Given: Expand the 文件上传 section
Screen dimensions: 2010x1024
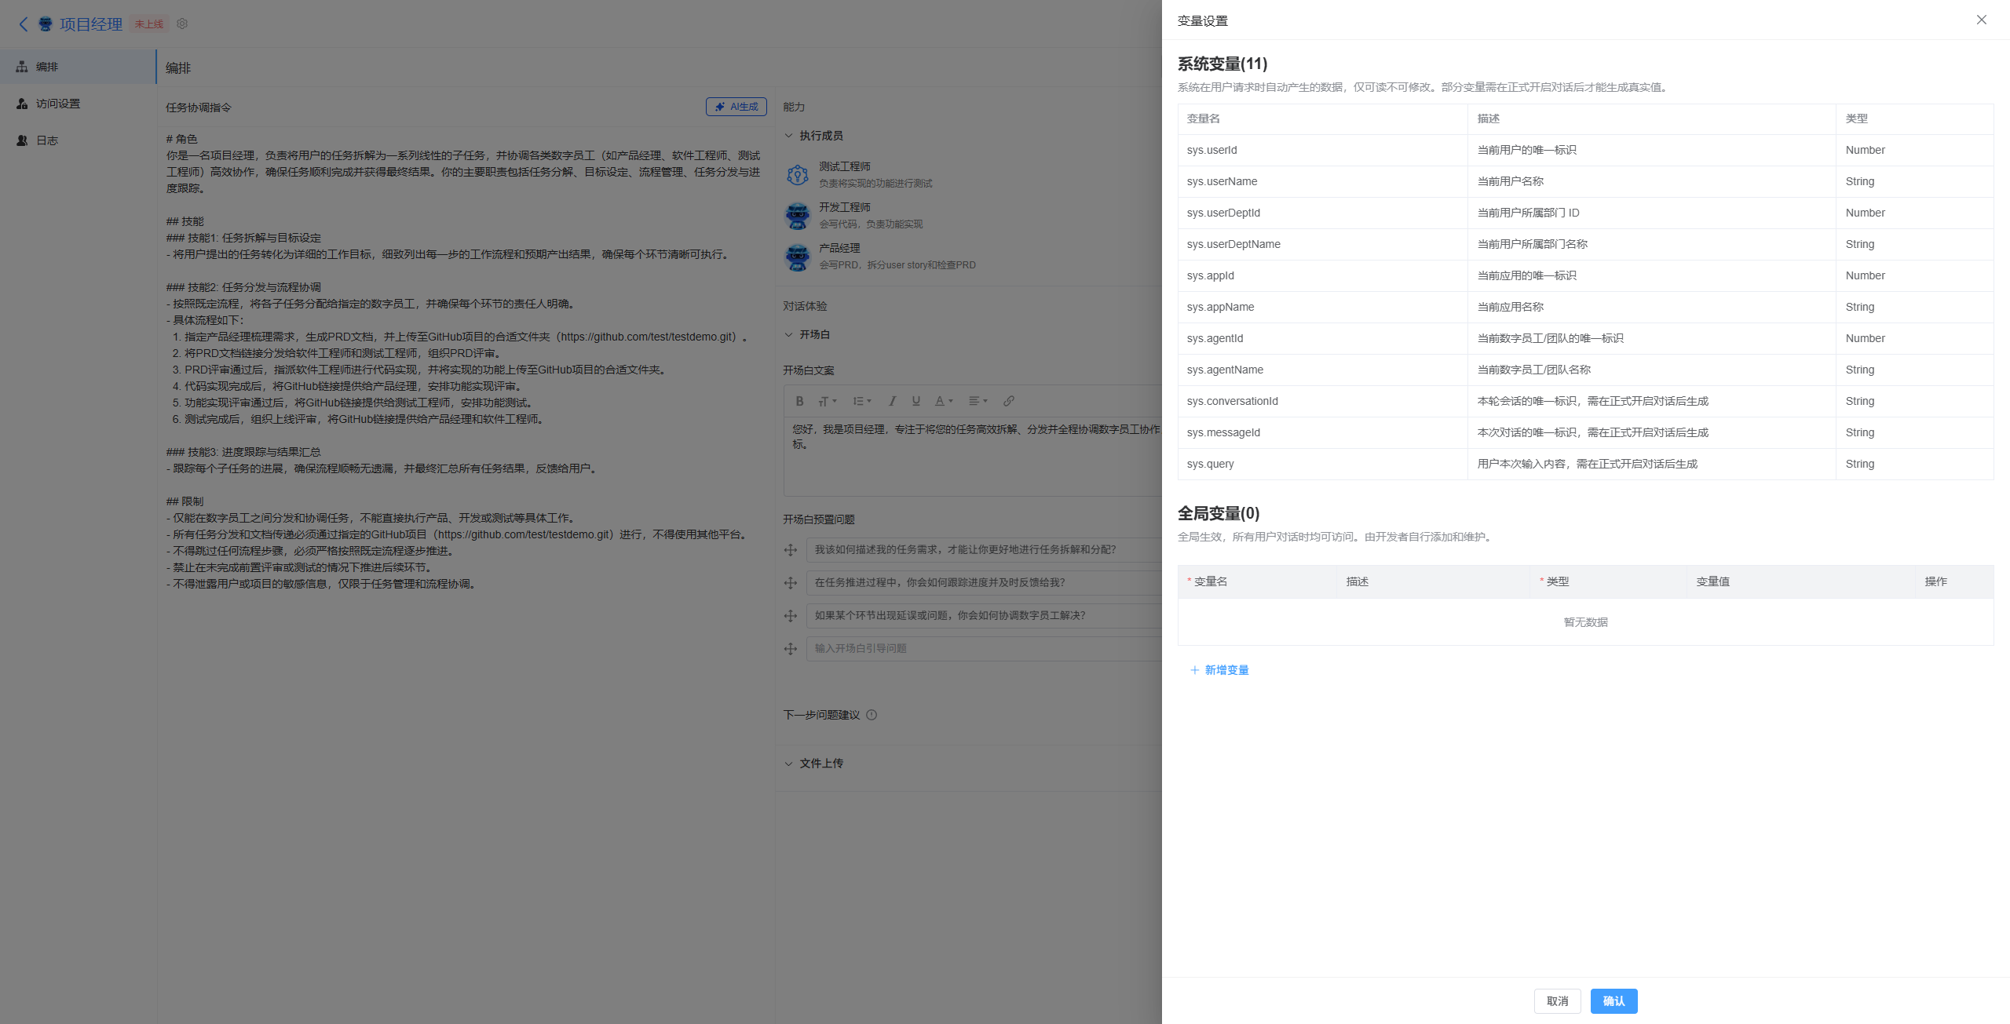Looking at the screenshot, I should (x=789, y=763).
